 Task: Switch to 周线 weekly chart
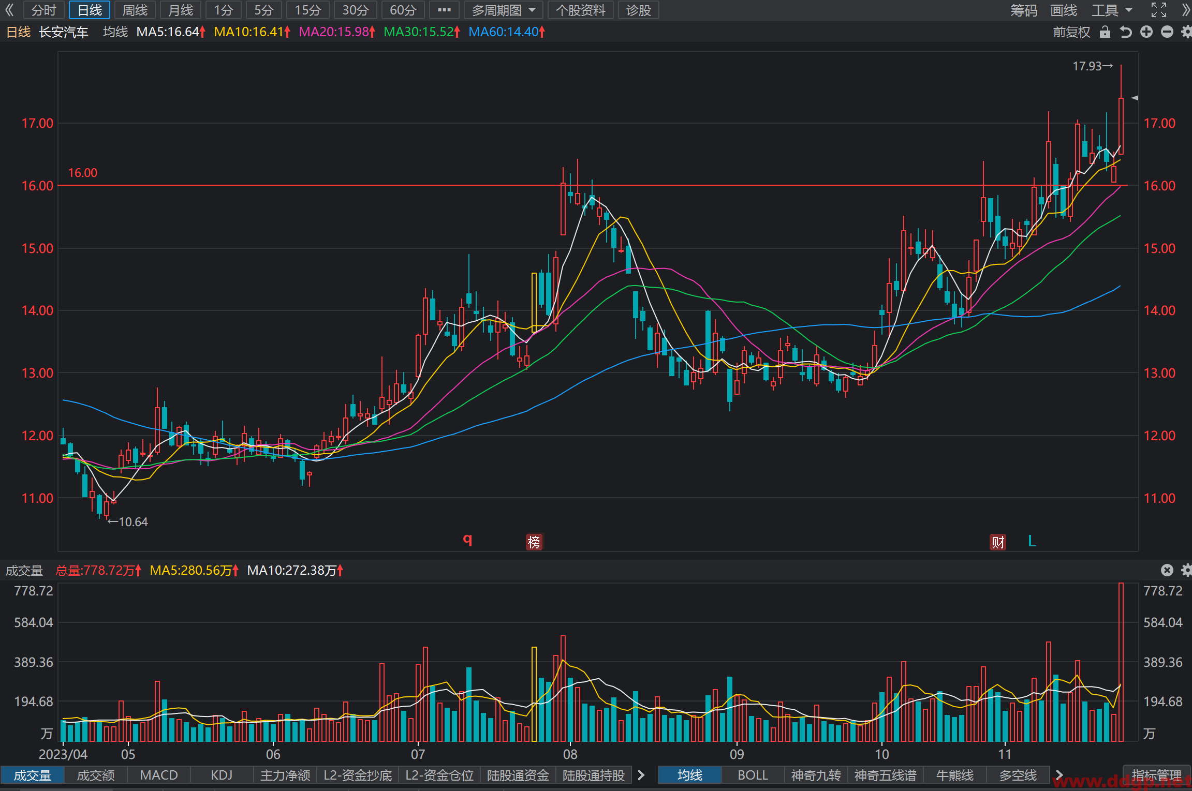[x=135, y=10]
